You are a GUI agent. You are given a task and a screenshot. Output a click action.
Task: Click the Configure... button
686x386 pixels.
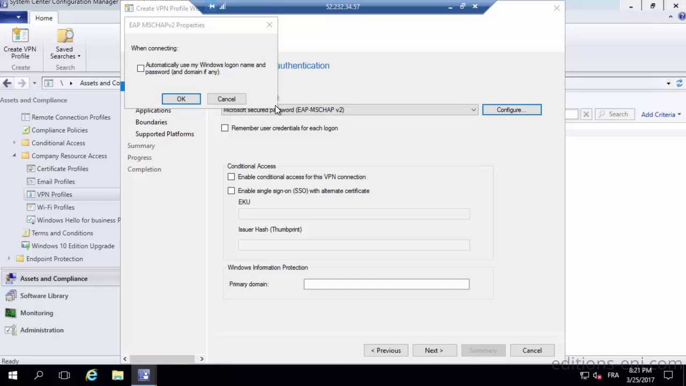(512, 110)
